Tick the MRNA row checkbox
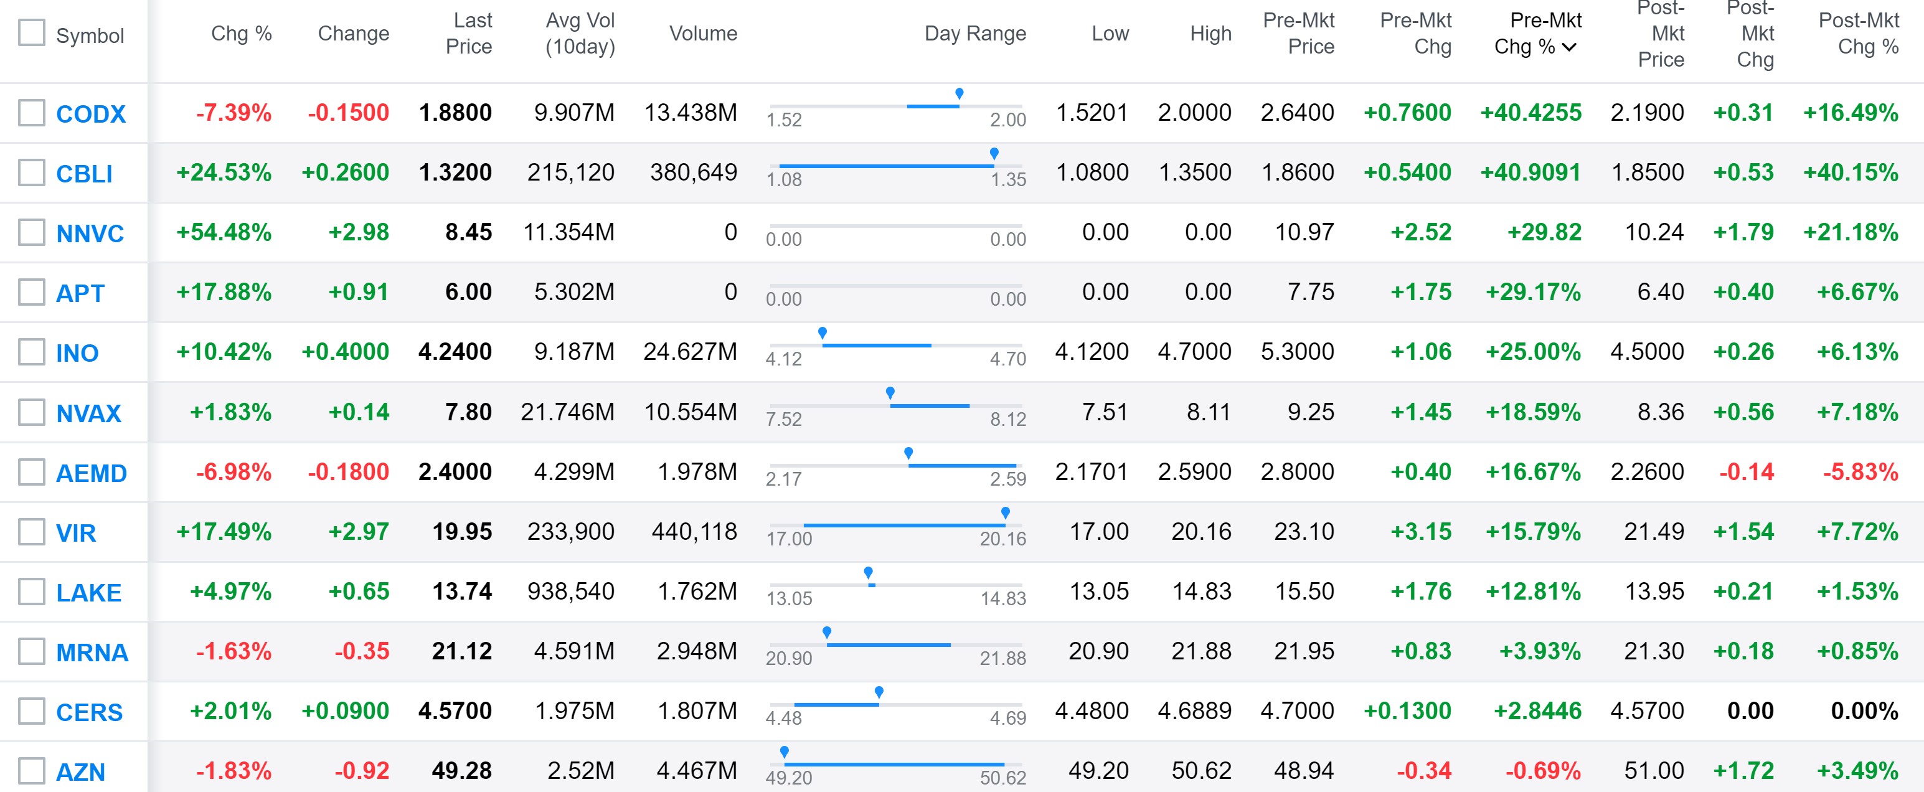The image size is (1924, 792). [x=31, y=651]
